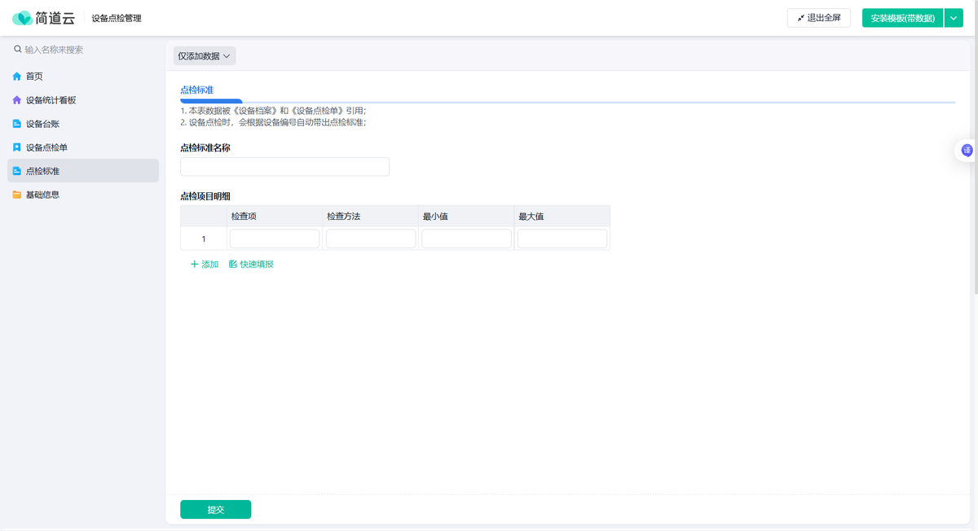
Task: Click the 点检项目明细 label
Action: point(205,196)
